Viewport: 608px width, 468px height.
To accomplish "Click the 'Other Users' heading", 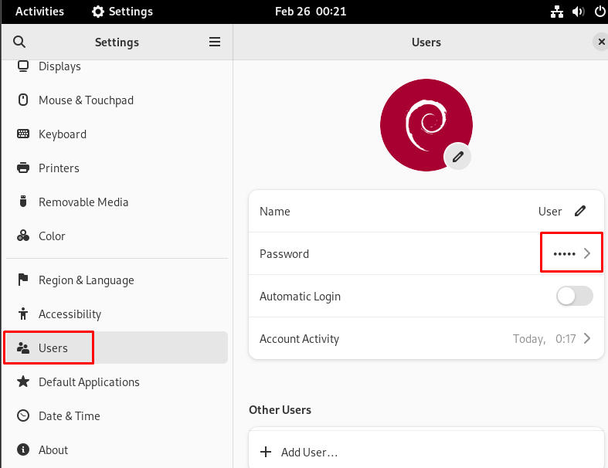I will pyautogui.click(x=280, y=410).
